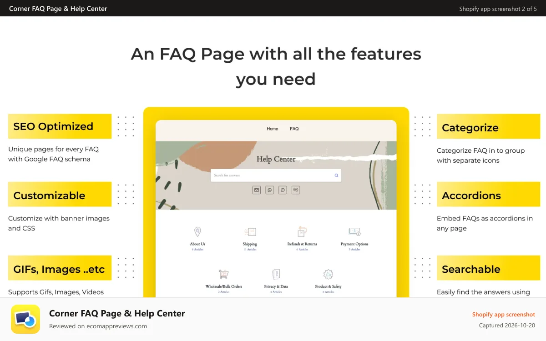This screenshot has height=341, width=546.
Task: Click the '11 Articles' count under Shipping
Action: tap(250, 249)
